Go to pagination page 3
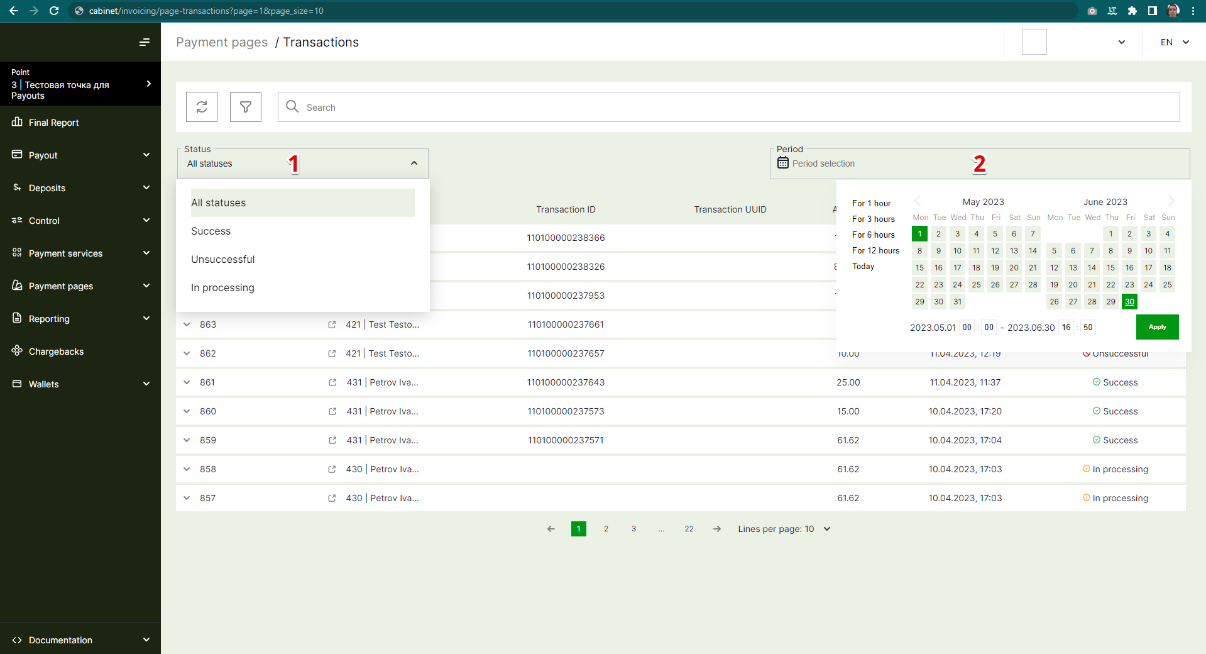The image size is (1206, 654). 633,529
